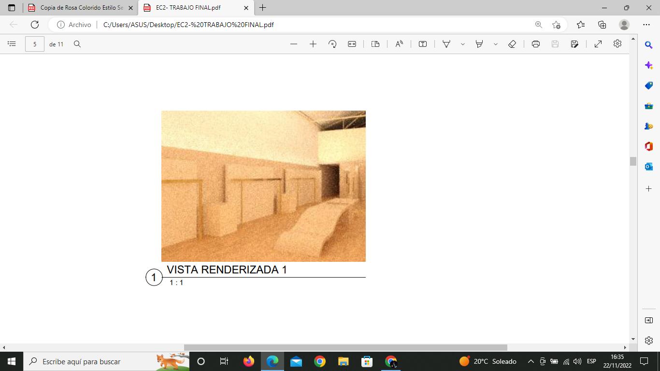
Task: Click the rendered view image
Action: point(263,186)
